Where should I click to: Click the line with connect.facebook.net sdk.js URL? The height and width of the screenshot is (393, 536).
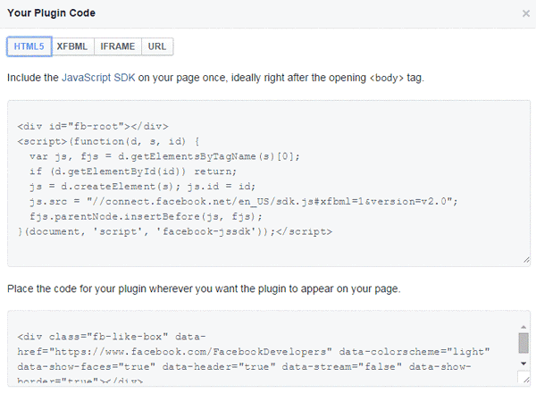[x=243, y=202]
